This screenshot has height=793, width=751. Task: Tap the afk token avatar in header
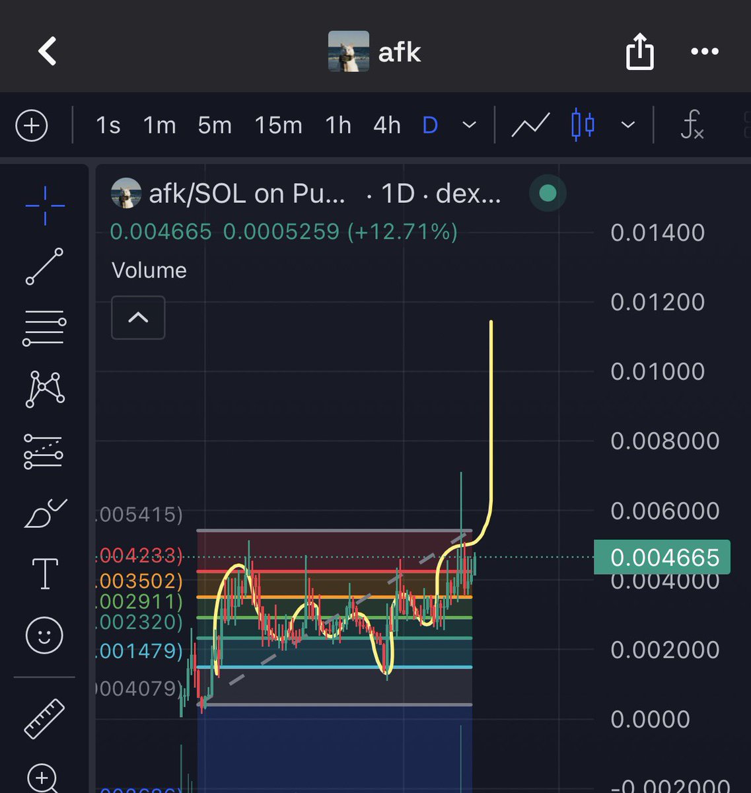348,52
